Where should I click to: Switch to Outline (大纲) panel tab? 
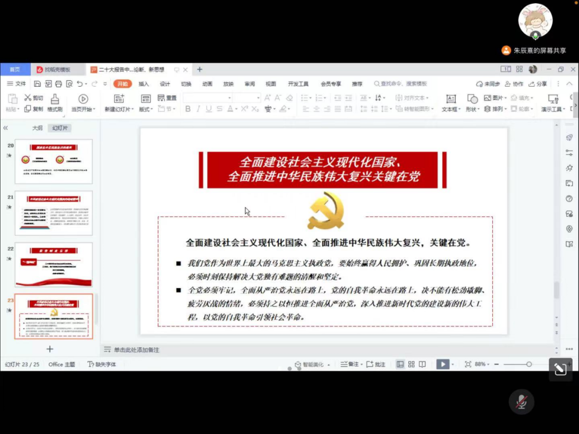(x=38, y=128)
